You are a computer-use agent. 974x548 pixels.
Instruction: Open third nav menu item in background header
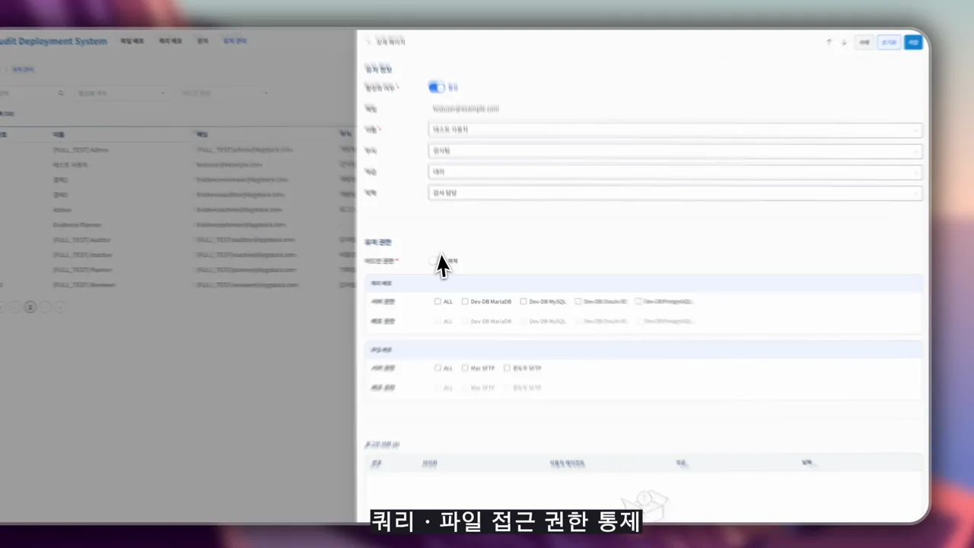click(x=202, y=41)
